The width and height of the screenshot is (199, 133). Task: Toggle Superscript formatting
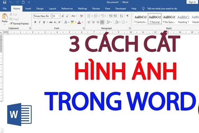(60, 22)
